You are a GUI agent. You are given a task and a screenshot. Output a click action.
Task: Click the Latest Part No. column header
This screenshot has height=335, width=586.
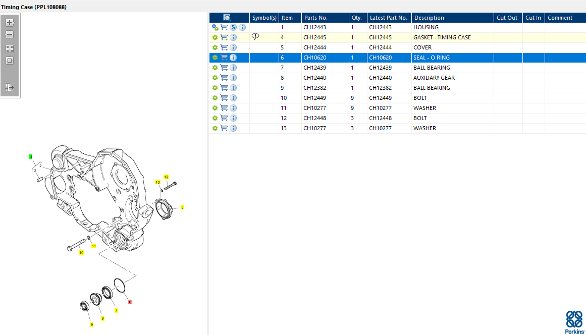click(390, 18)
